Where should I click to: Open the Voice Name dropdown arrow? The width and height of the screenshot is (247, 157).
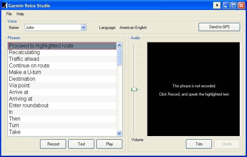click(x=84, y=28)
